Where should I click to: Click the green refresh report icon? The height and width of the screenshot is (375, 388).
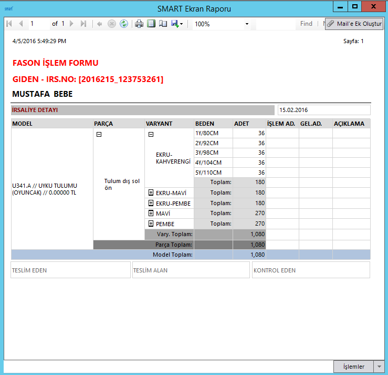(x=124, y=24)
